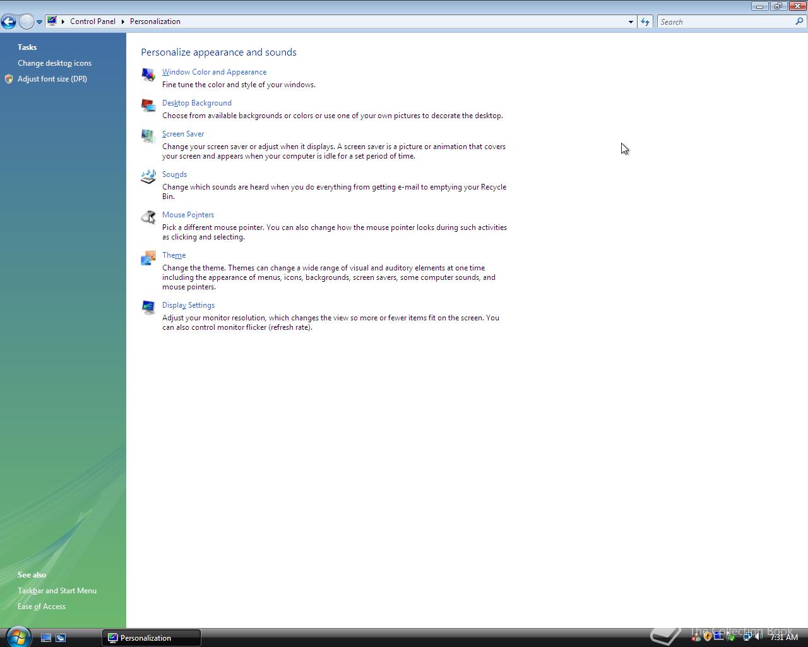Open the Screen Saver link

click(183, 134)
